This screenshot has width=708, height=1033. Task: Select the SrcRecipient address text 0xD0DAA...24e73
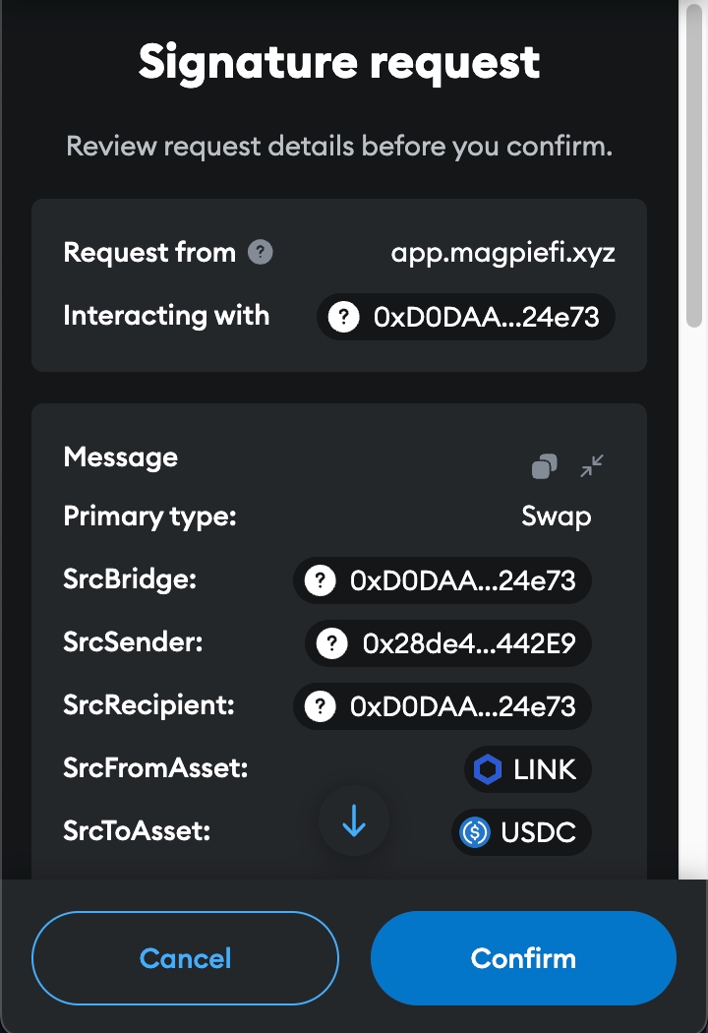click(x=462, y=707)
